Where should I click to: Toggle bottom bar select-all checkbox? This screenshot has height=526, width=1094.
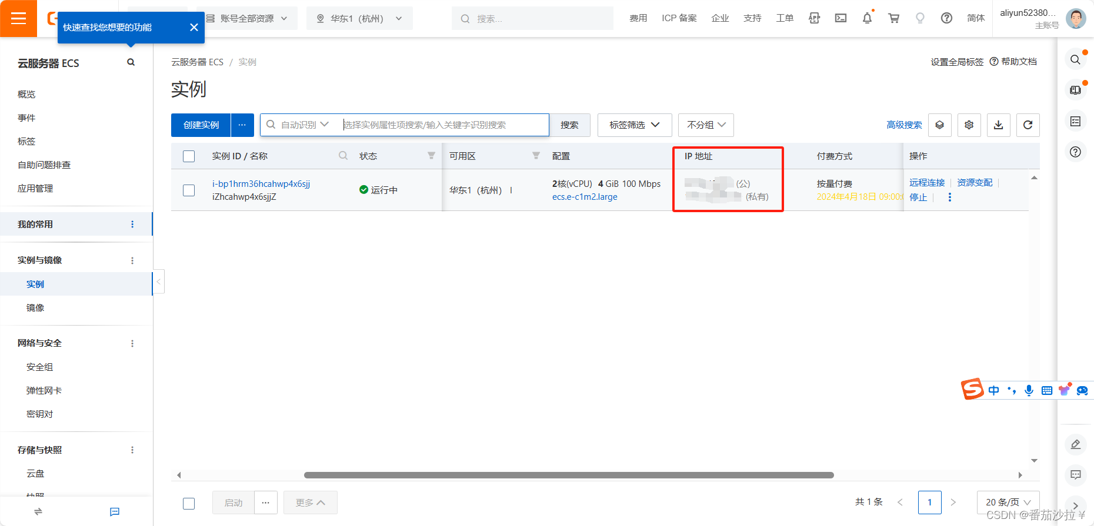point(189,503)
